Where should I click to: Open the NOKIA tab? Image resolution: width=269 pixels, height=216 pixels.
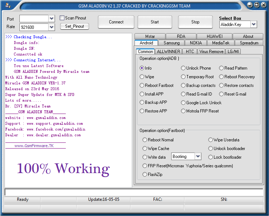coord(196,43)
